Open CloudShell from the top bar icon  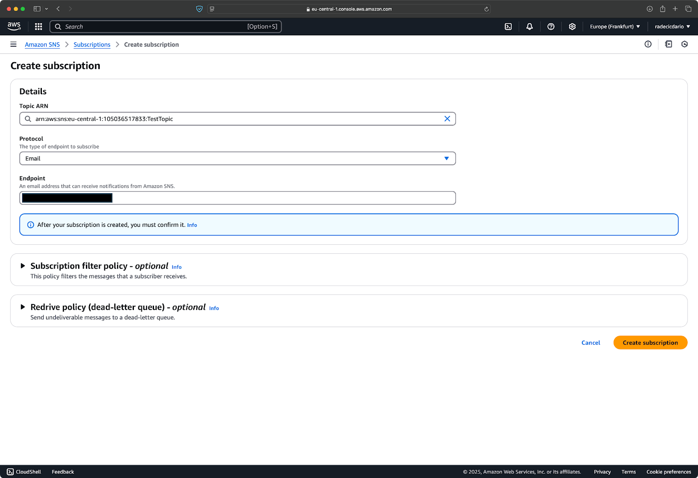tap(508, 27)
